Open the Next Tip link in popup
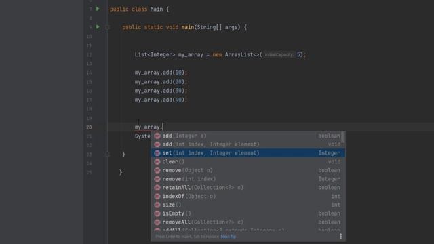The width and height of the screenshot is (434, 244). click(x=228, y=237)
